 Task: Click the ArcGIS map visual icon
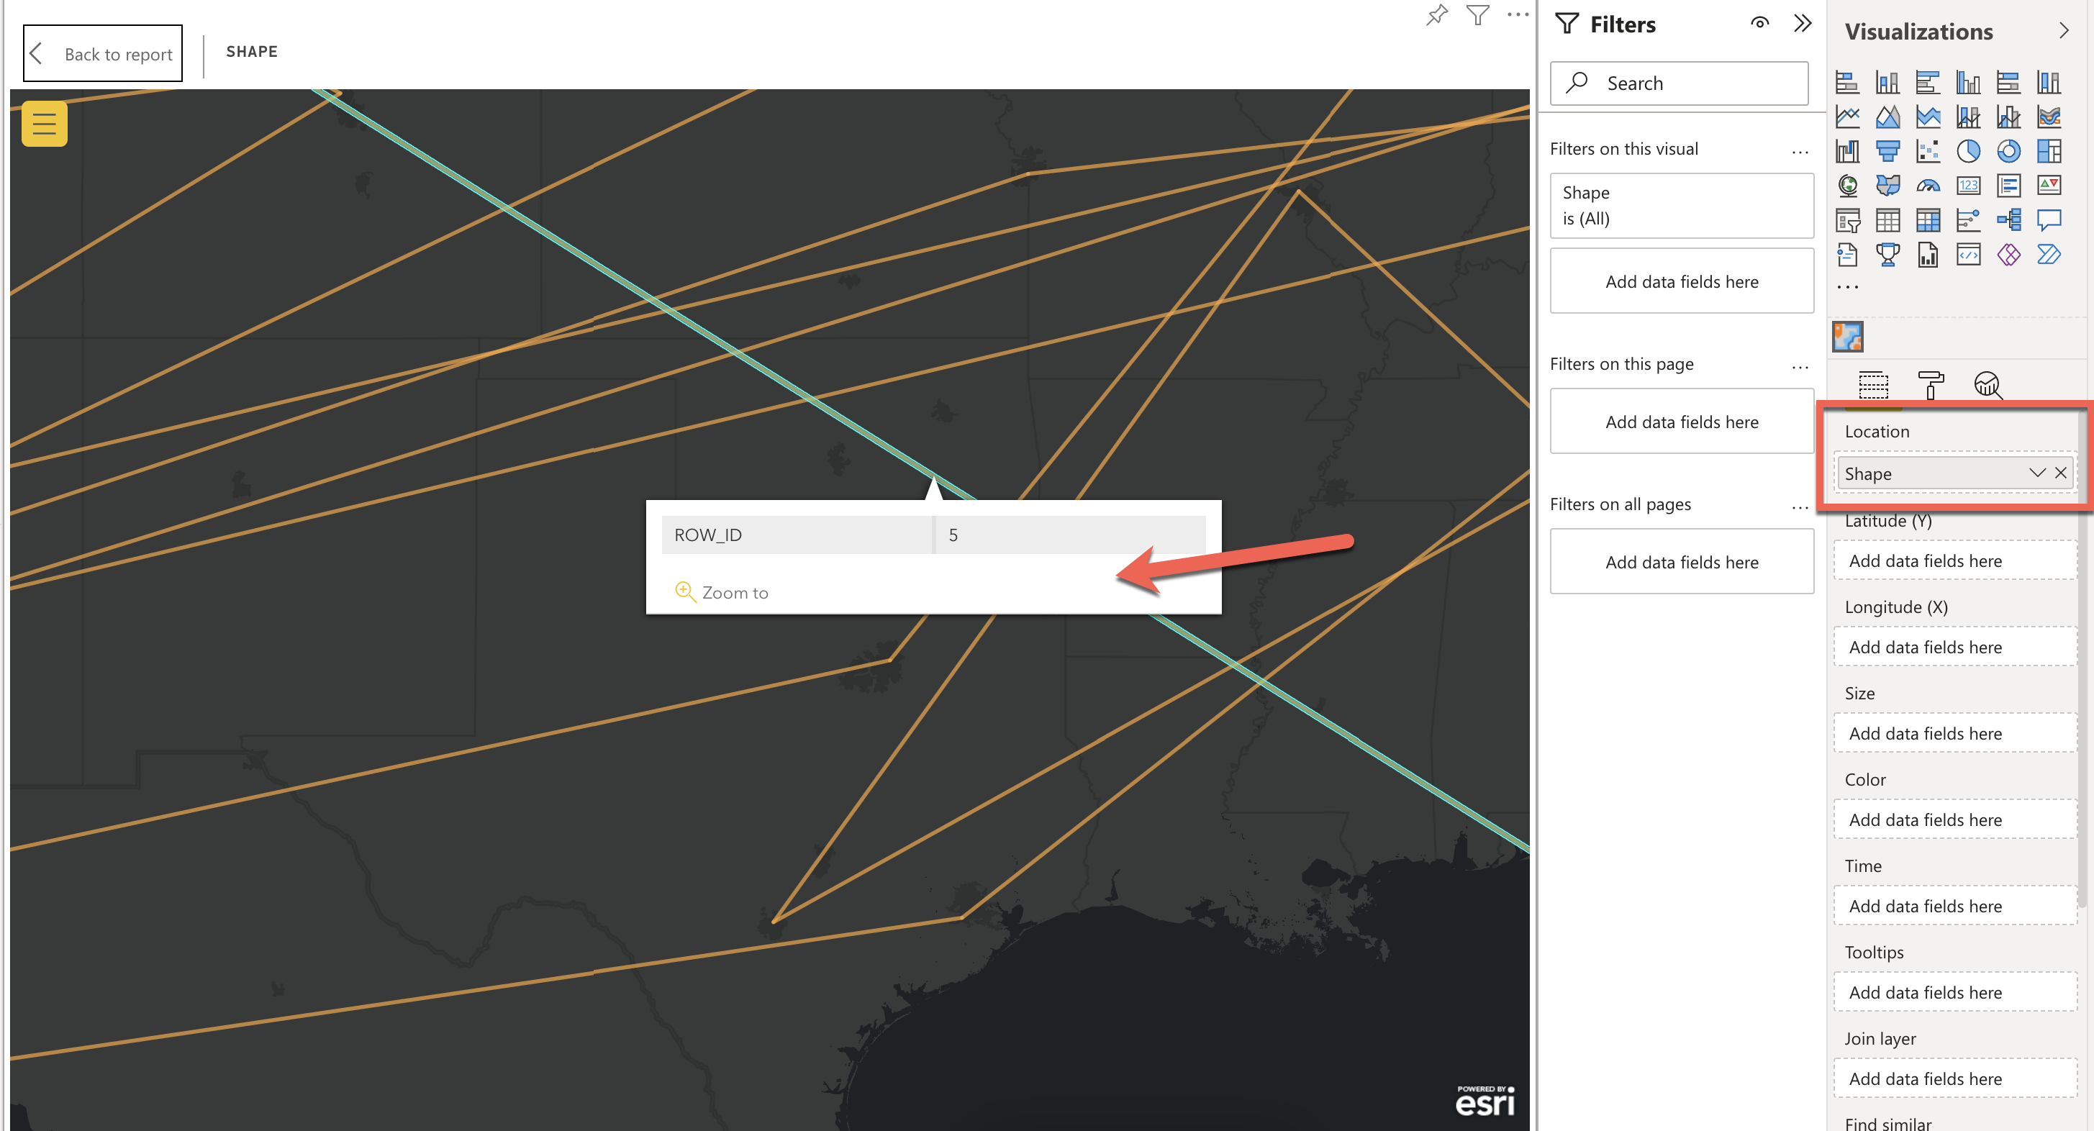(1848, 337)
